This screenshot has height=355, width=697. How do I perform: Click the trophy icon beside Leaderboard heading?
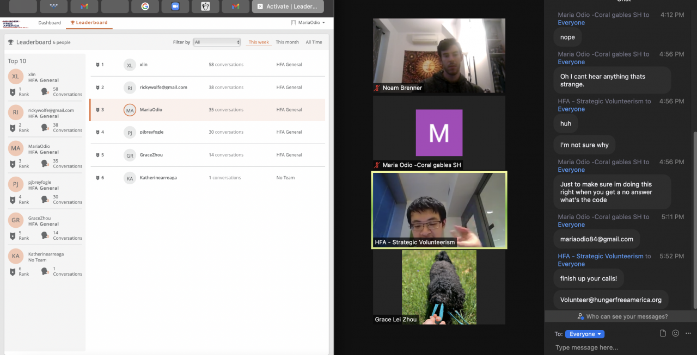pyautogui.click(x=11, y=42)
